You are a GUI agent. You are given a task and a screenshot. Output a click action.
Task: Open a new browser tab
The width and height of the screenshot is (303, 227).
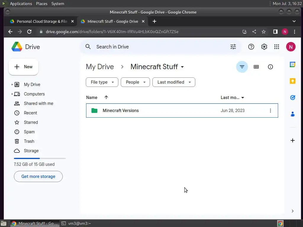click(x=154, y=21)
